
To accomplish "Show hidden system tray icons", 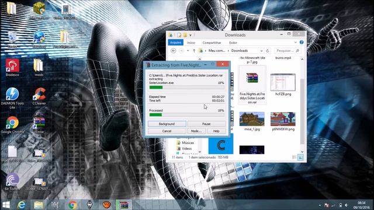I will (320, 205).
